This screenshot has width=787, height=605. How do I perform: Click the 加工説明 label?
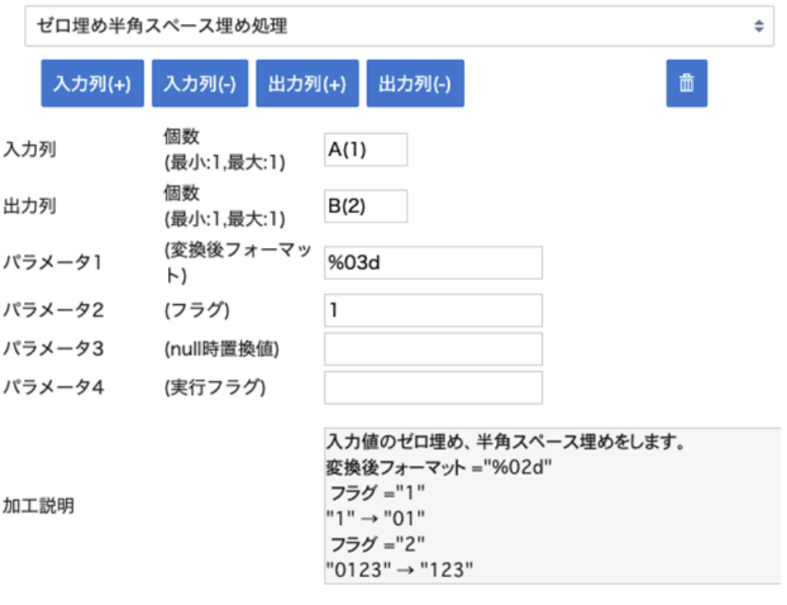39,506
